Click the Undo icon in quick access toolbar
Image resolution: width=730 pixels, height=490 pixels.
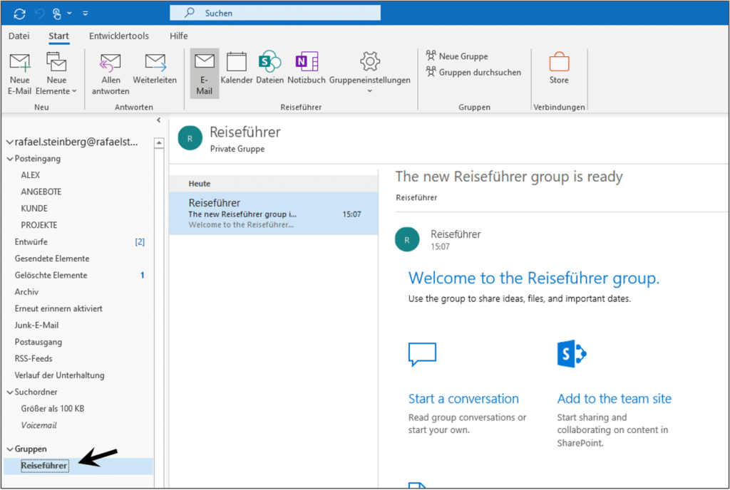coord(40,14)
